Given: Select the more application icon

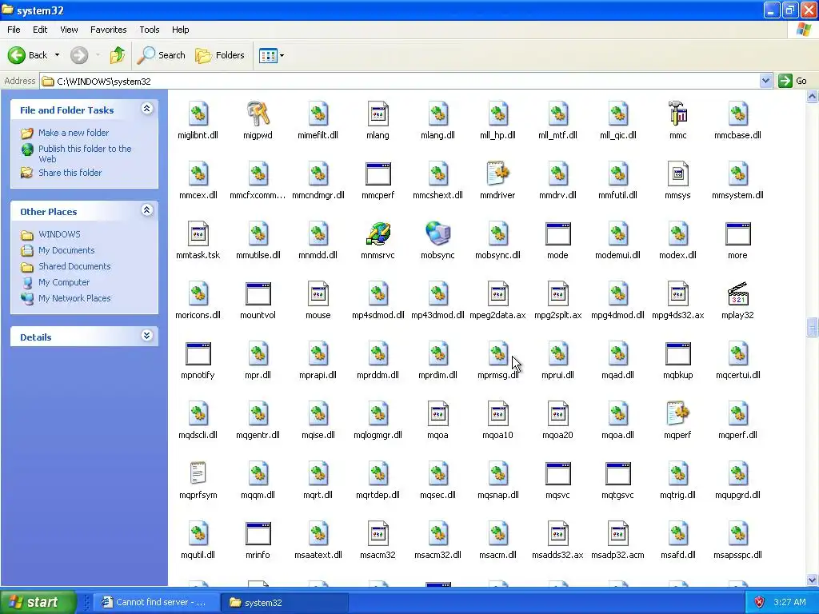Looking at the screenshot, I should (x=738, y=233).
